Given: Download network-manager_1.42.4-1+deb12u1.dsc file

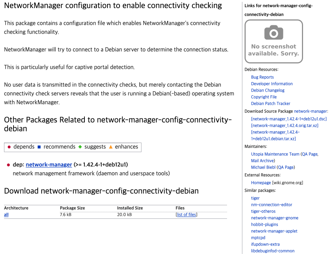Looking at the screenshot, I should [289, 119].
